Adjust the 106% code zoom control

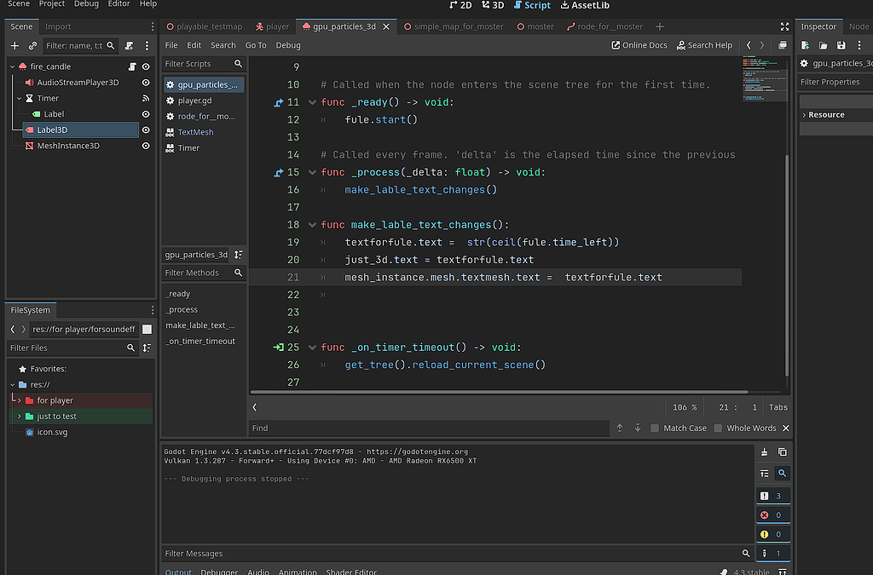(x=685, y=406)
